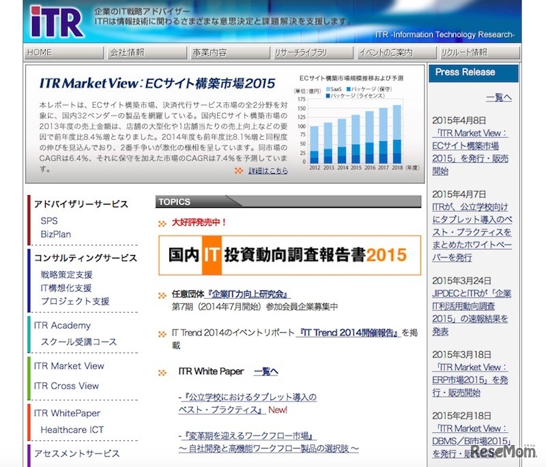Open the ERP市場2015 press release link

coord(470,380)
